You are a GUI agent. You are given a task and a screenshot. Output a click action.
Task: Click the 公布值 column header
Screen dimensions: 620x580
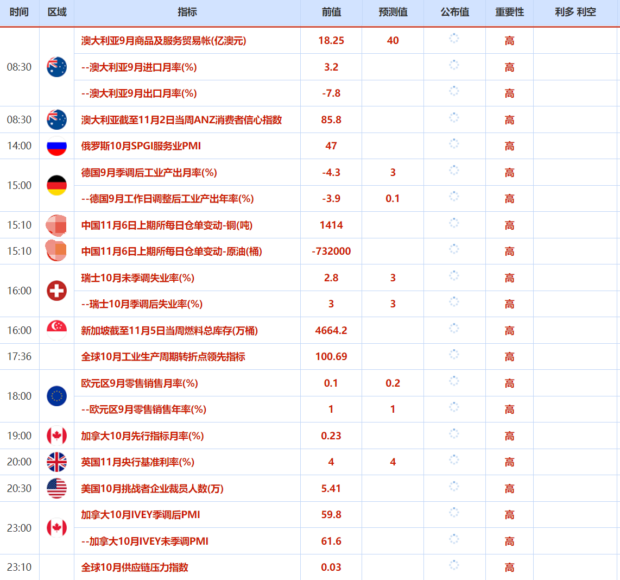455,12
